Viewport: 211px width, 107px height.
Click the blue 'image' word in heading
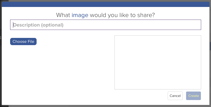[80, 15]
